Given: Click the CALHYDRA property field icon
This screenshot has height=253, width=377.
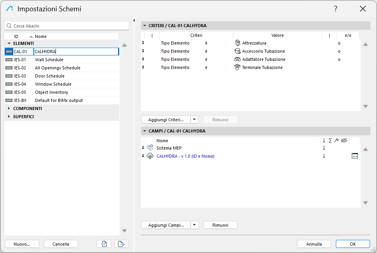Looking at the screenshot, I should [x=150, y=156].
